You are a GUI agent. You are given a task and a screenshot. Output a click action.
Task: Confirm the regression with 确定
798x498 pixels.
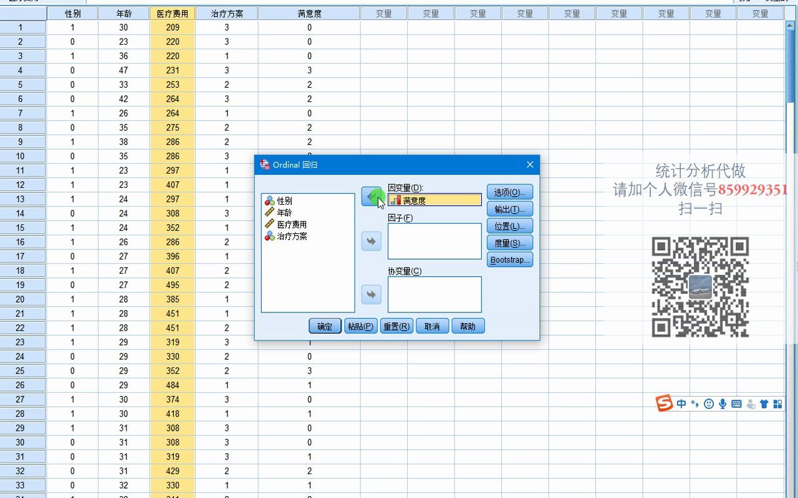point(325,326)
